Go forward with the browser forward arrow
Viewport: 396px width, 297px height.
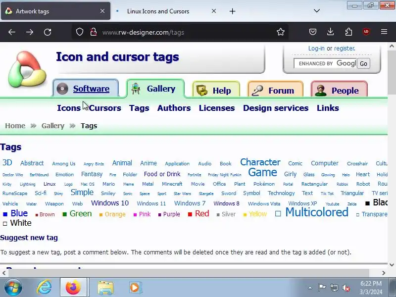pos(30,32)
